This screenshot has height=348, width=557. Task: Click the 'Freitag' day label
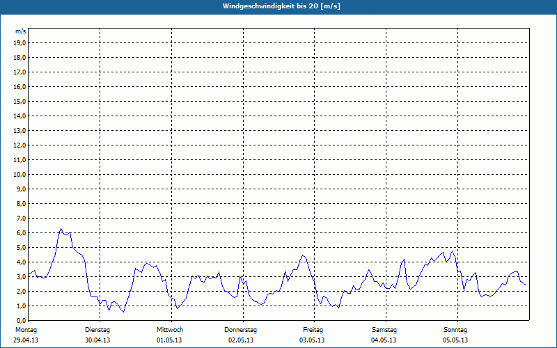[x=313, y=330]
